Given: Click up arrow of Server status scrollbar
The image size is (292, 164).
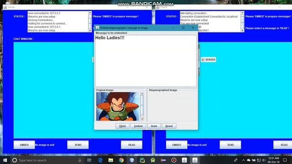Looking at the screenshot, I should pos(90,13).
